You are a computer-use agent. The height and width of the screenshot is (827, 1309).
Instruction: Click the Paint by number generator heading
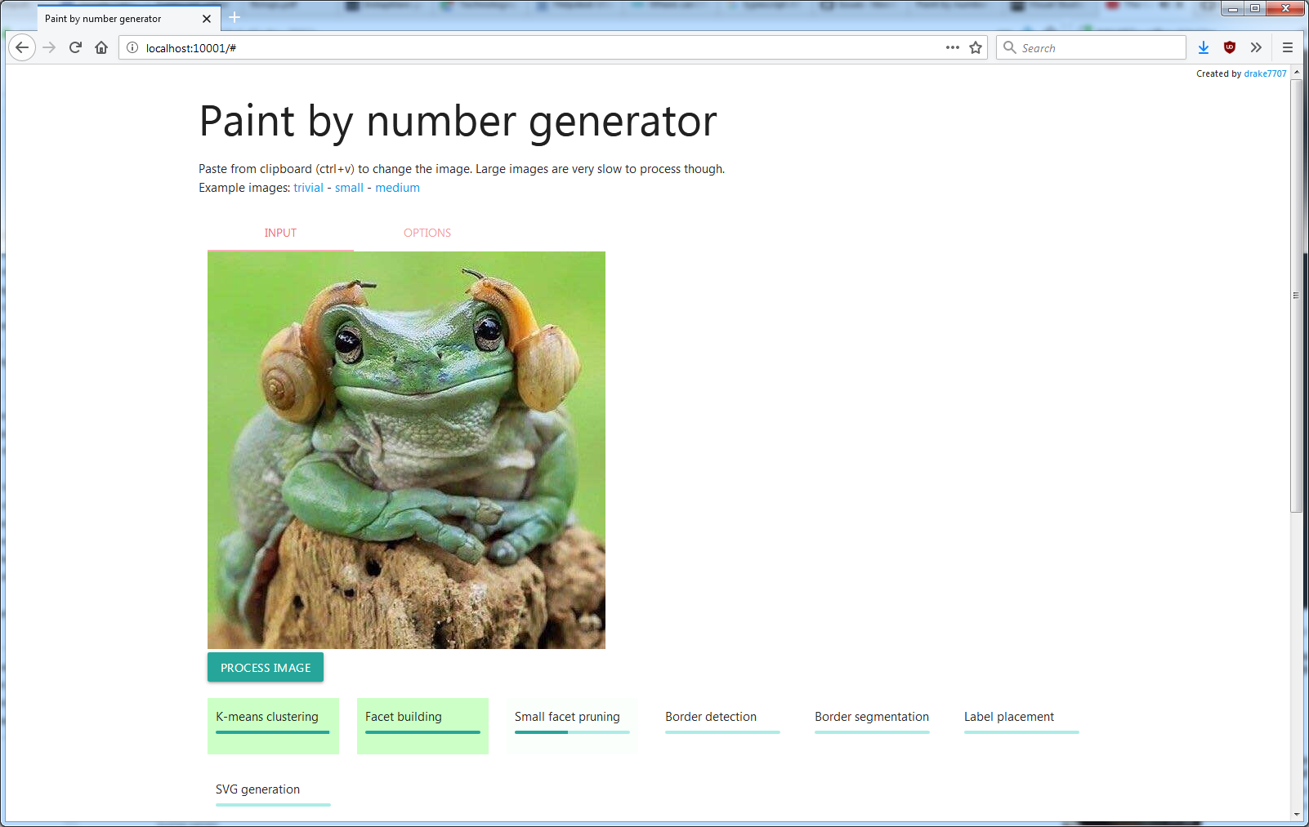click(458, 121)
